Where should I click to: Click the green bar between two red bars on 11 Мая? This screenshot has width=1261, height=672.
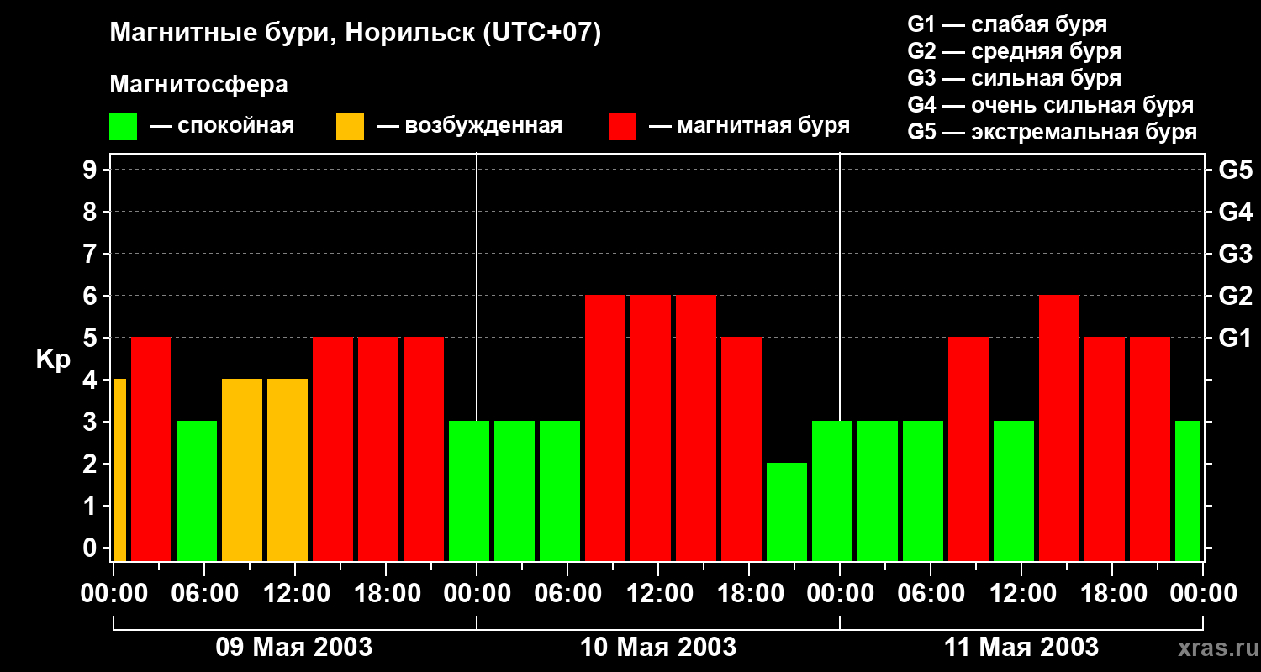1014,491
